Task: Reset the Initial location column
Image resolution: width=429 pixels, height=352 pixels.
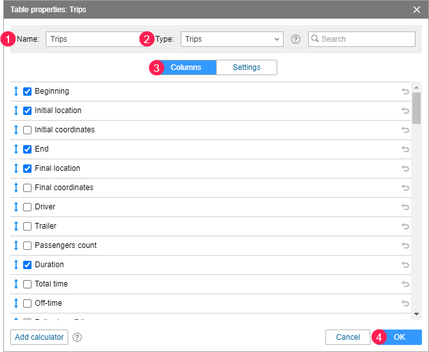Action: coord(405,110)
